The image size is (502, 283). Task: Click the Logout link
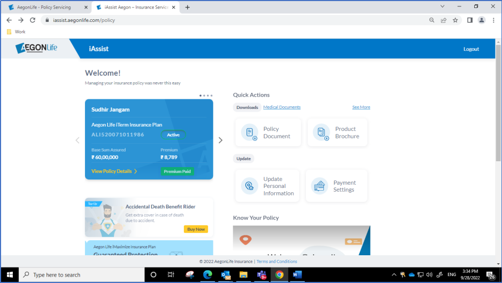pyautogui.click(x=471, y=49)
